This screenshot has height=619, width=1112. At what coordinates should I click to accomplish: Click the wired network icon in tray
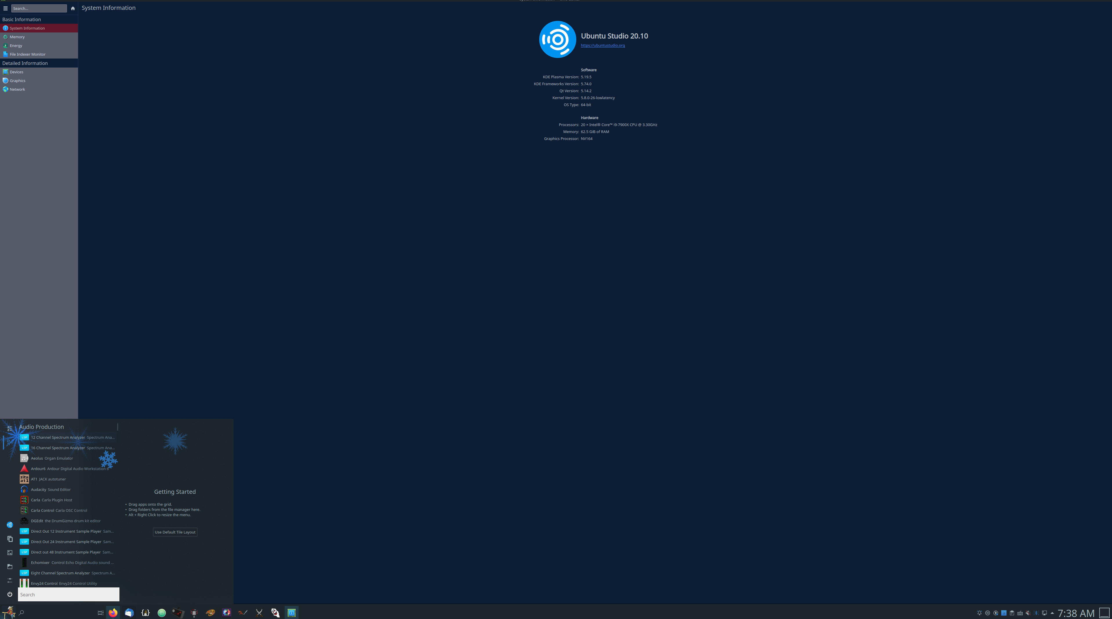point(1045,613)
